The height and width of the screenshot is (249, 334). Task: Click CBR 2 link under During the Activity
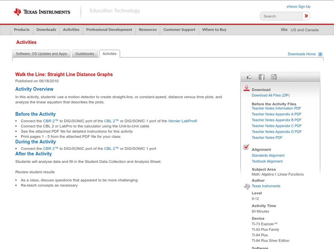point(51,149)
